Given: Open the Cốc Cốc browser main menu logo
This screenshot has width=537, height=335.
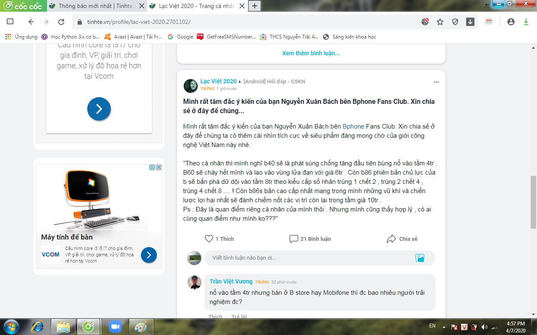Looking at the screenshot, I should 23,5.
